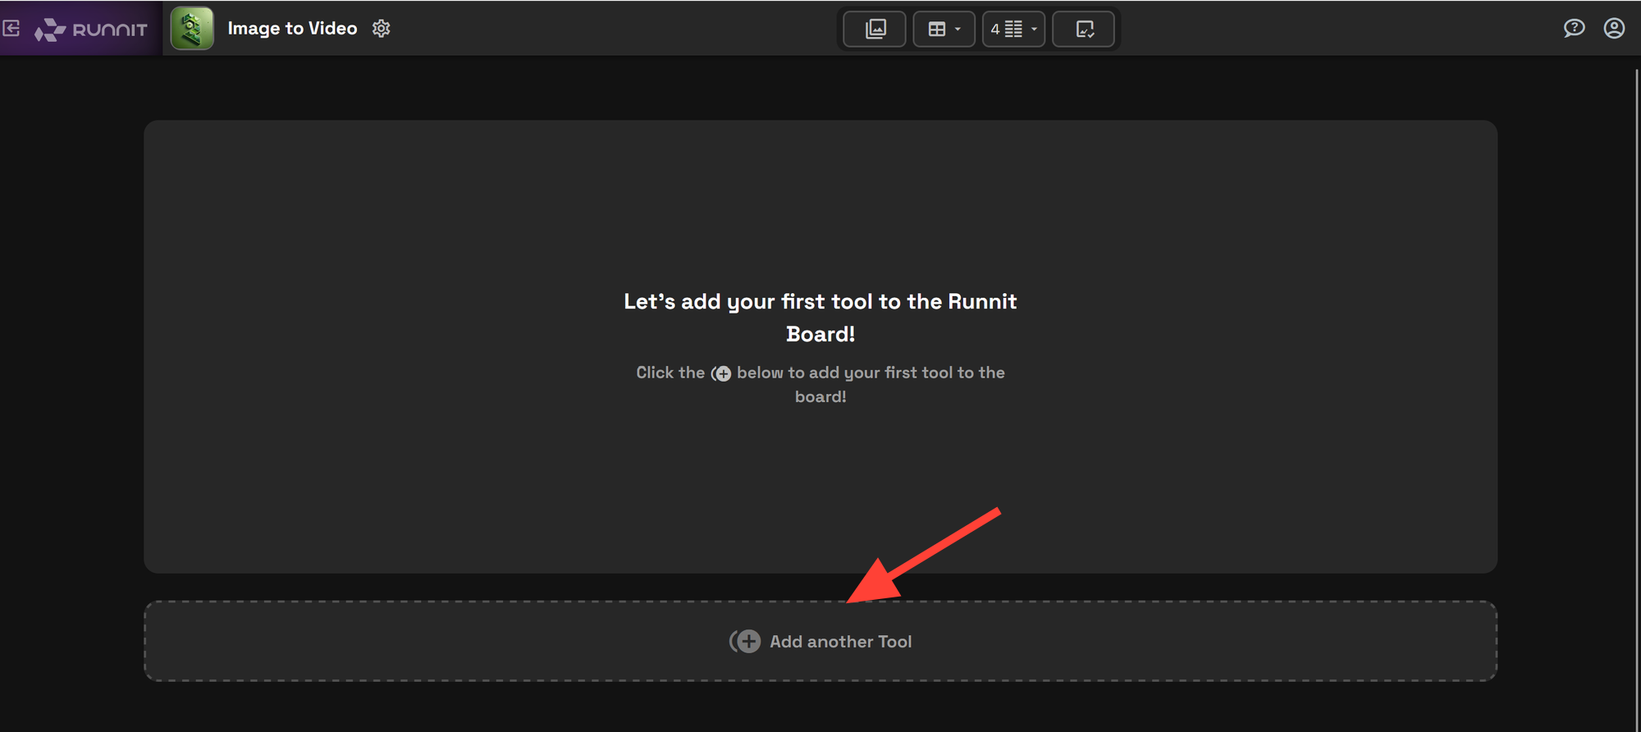Click the plus icon beside Add another Tool
1641x732 pixels.
[x=746, y=642]
